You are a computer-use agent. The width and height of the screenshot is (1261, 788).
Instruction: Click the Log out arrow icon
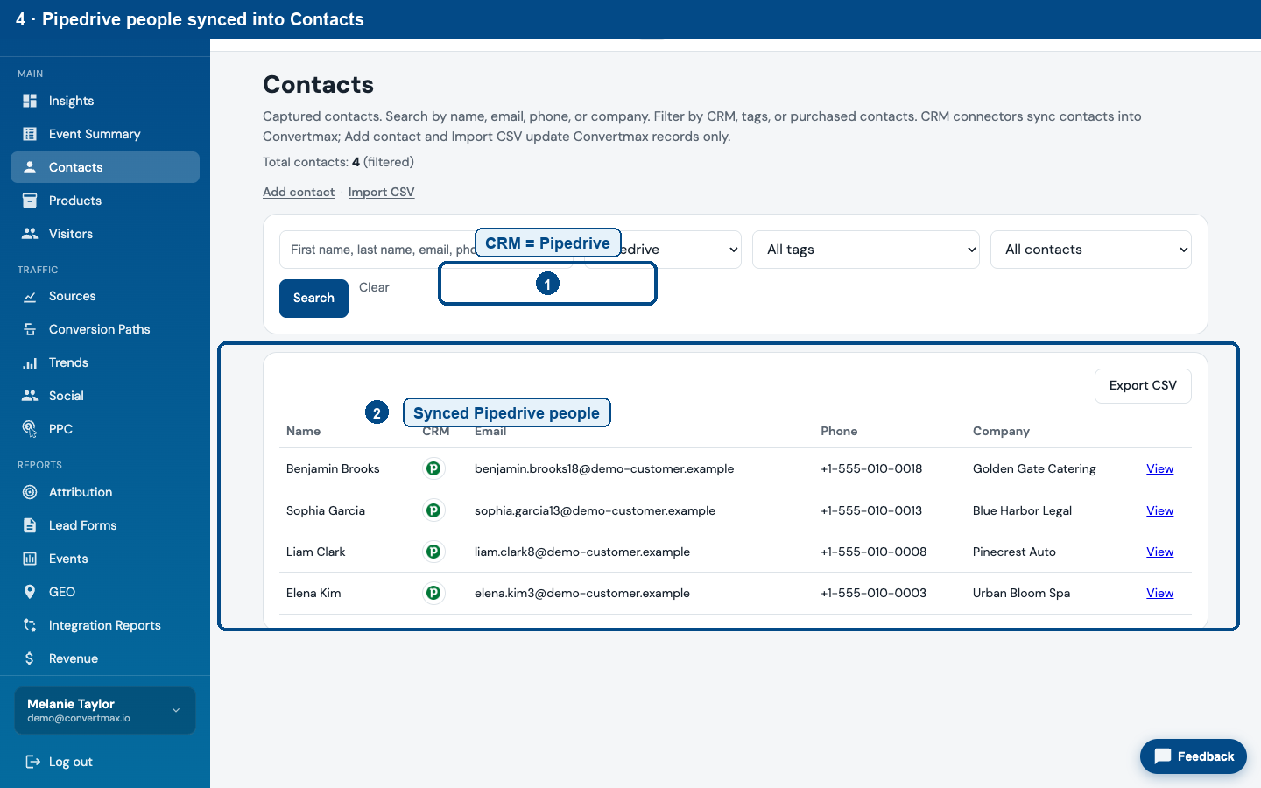click(33, 762)
